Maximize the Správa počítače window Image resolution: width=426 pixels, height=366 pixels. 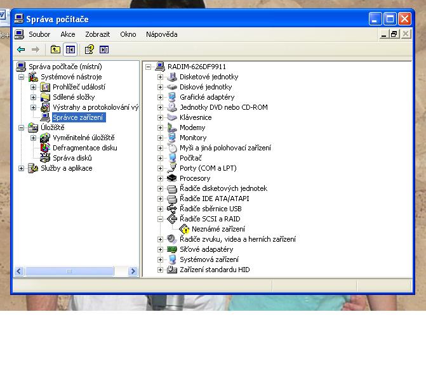click(x=390, y=19)
